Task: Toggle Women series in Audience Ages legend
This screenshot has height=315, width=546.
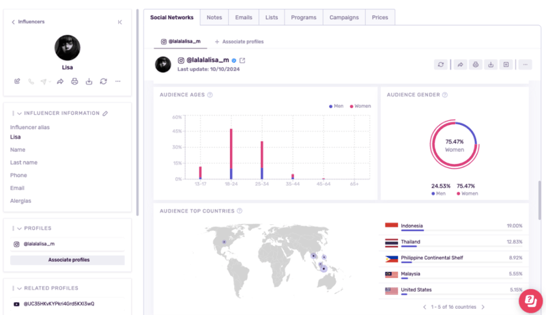Action: (360, 107)
